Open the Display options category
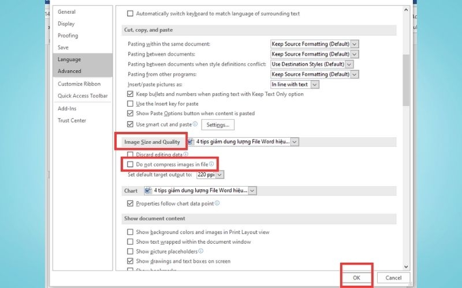 click(x=66, y=24)
